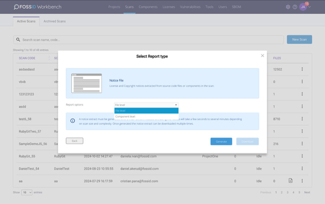Click the SampleDemoJS_56 scan code

(x=33, y=144)
